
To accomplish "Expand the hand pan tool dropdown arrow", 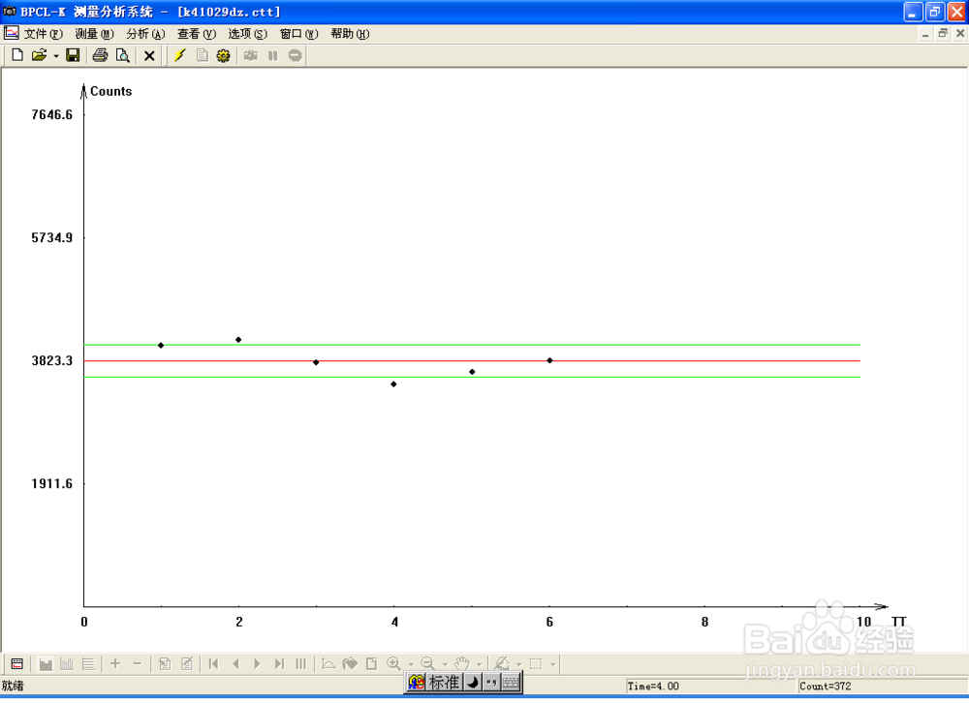I will tap(479, 665).
